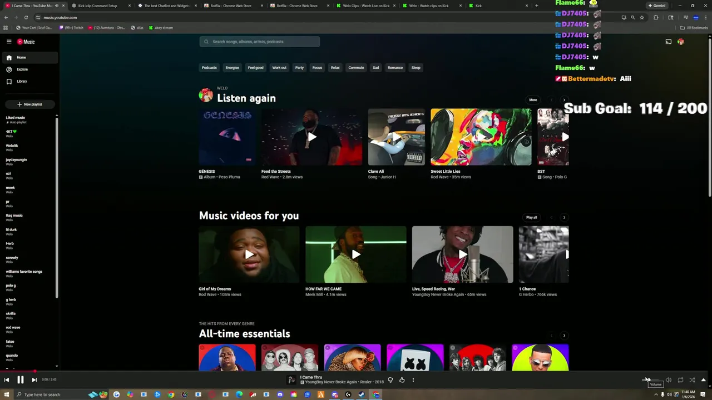Play the Feed the Streets video
The width and height of the screenshot is (712, 400).
click(311, 137)
